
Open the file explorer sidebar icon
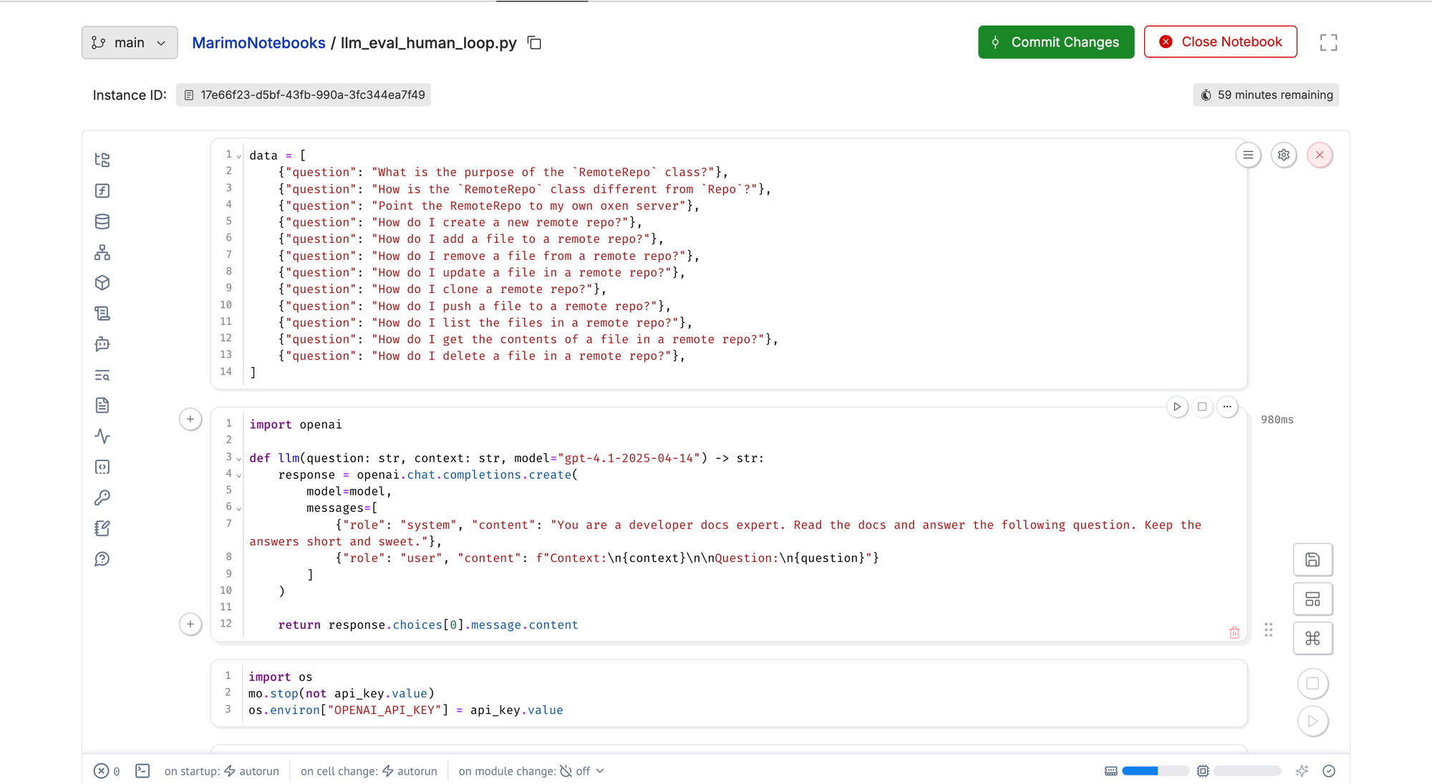pos(102,160)
